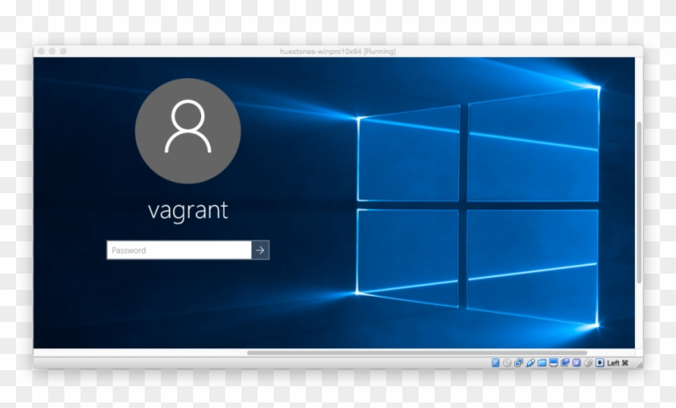Click the keyboard capture indicator icon
This screenshot has height=408, width=676.
coord(600,363)
